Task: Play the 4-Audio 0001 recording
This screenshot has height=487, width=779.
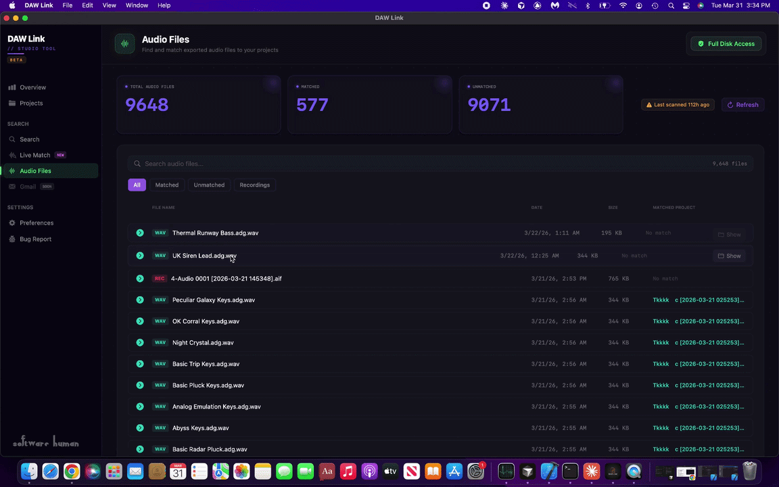Action: (140, 278)
